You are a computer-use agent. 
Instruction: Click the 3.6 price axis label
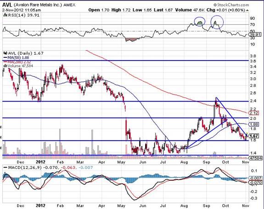[253, 61]
